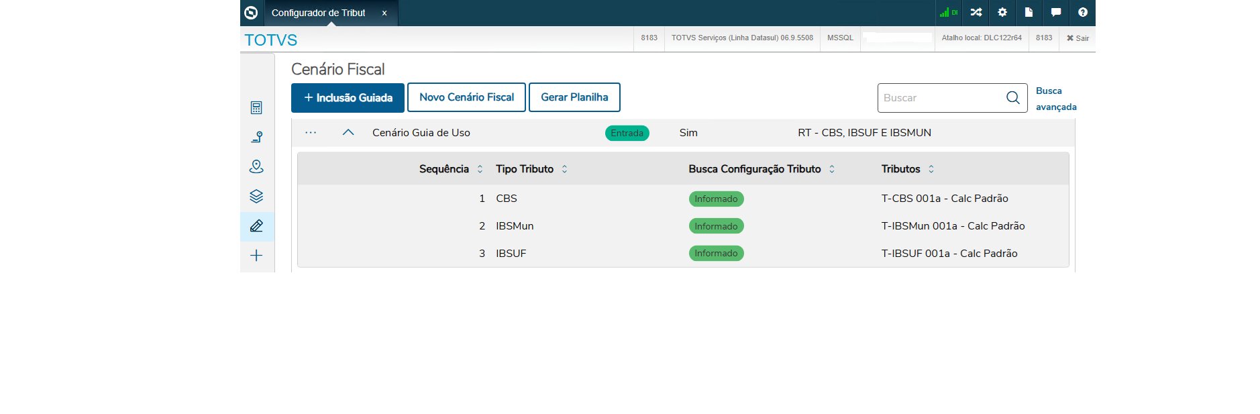This screenshot has height=414, width=1260.
Task: Click the Entrada green tag
Action: click(x=627, y=133)
